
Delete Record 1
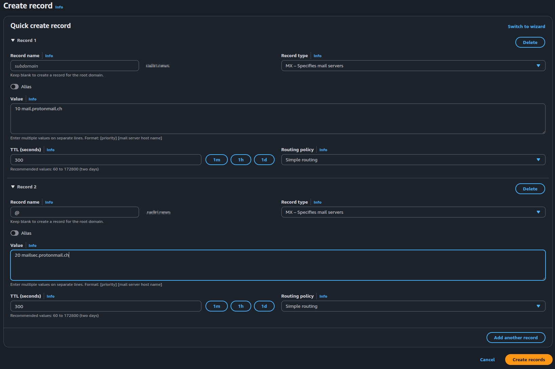click(530, 42)
